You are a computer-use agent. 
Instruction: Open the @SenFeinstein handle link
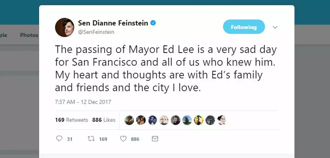(96, 32)
